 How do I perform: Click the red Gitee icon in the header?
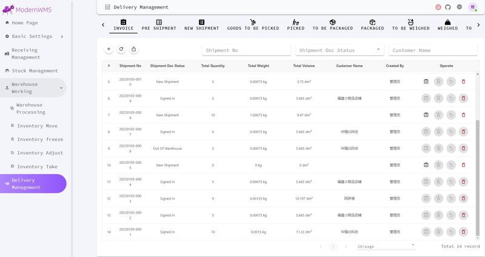click(x=438, y=7)
